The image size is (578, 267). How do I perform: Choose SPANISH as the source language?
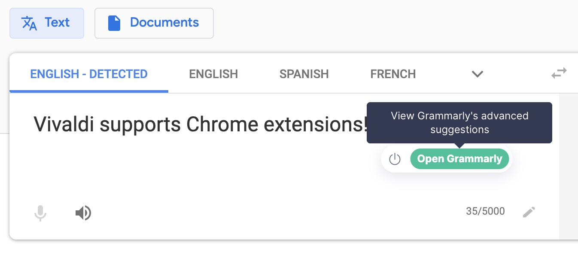click(x=304, y=74)
